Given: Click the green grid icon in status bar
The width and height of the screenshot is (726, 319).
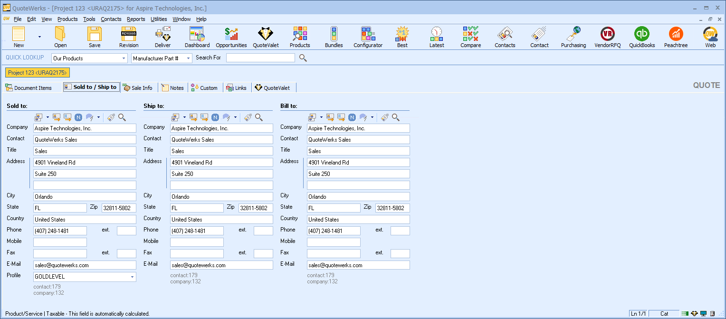Looking at the screenshot, I should point(685,313).
